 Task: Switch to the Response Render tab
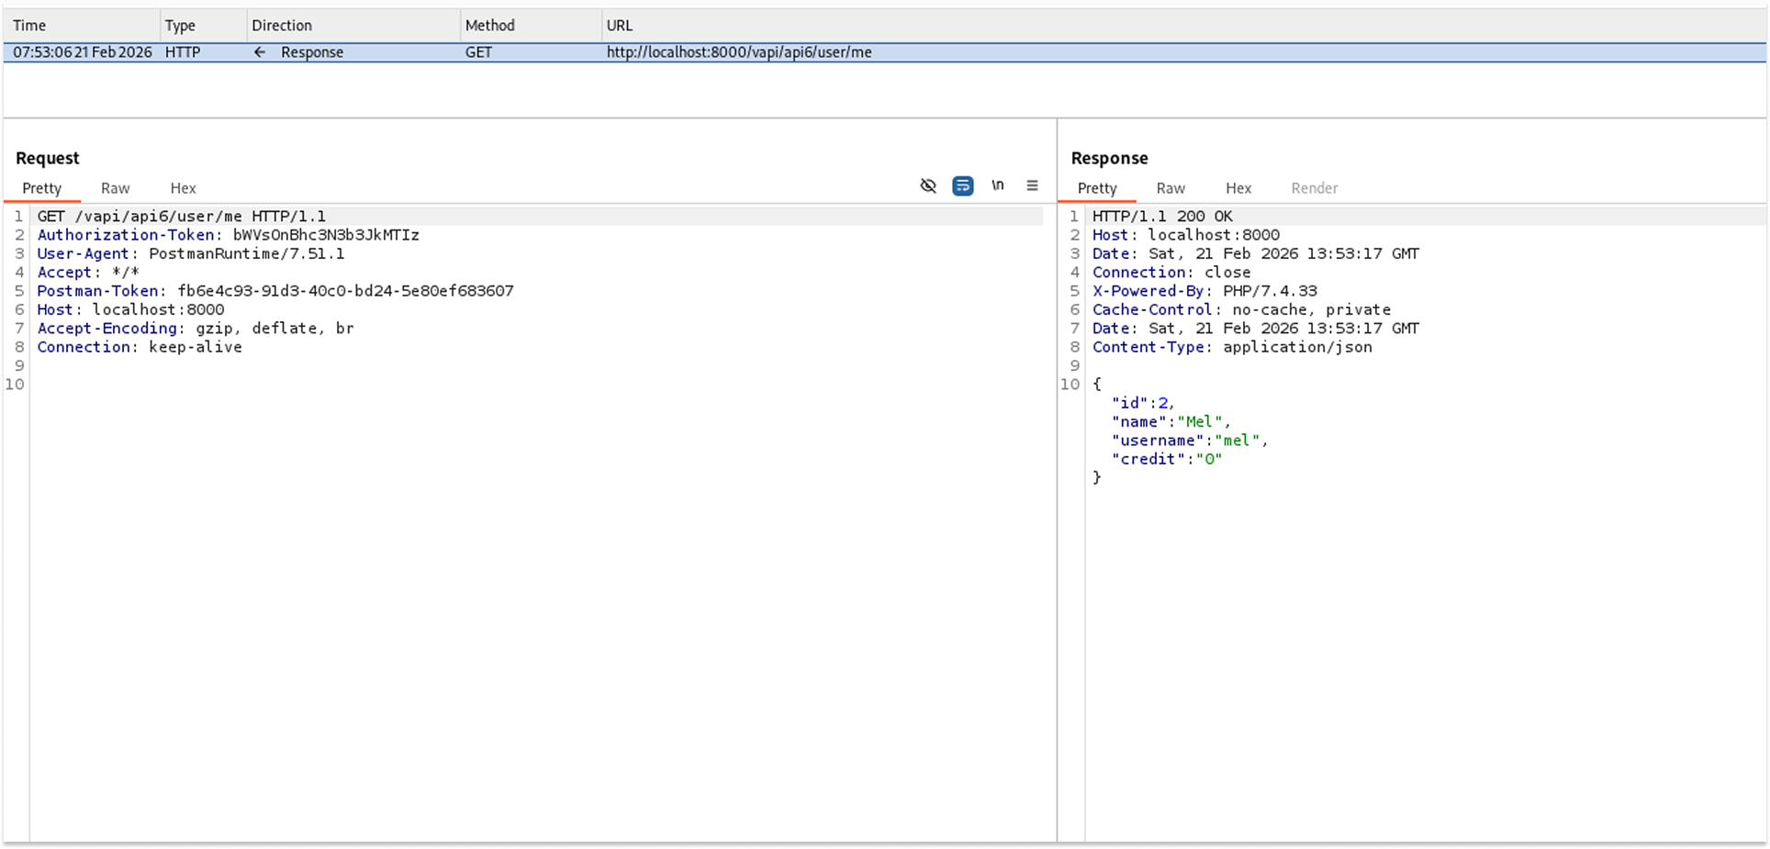click(x=1314, y=188)
